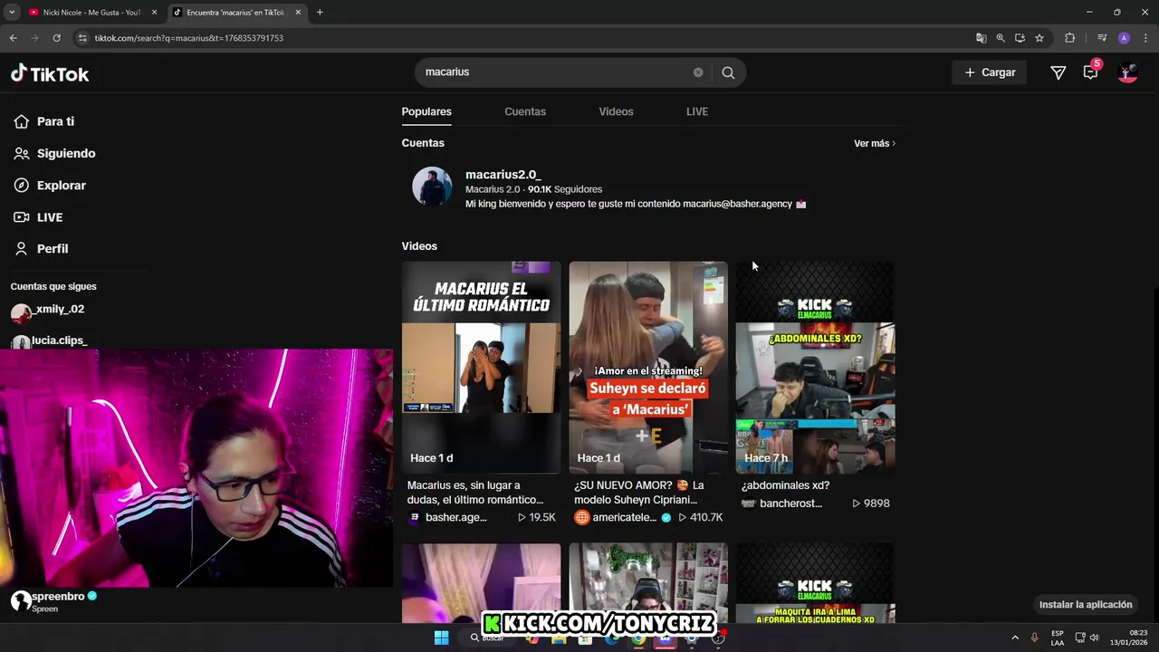
Task: Click the Cargar upload button
Action: [989, 72]
